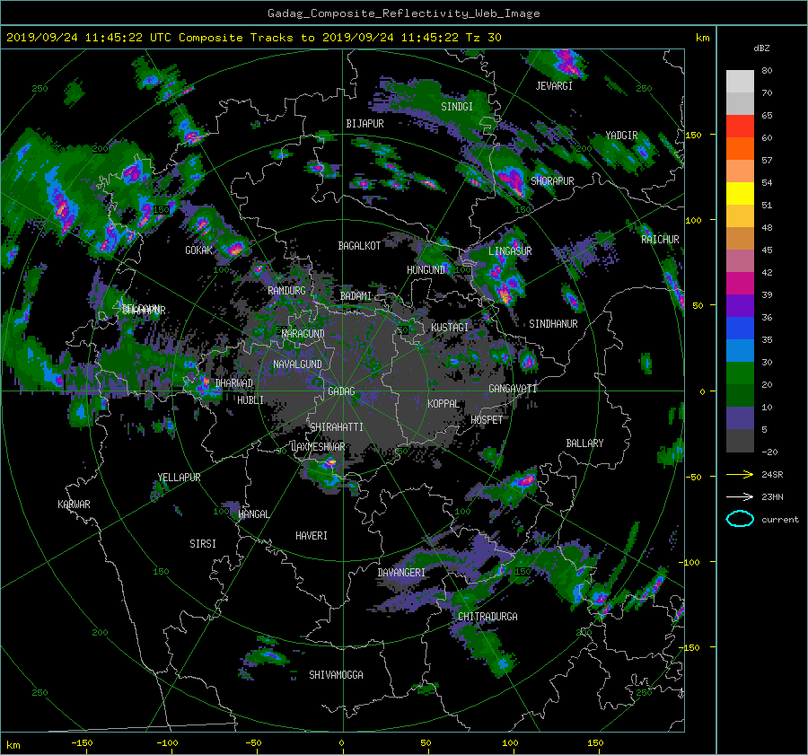
Task: Click the SHORAPUR city label
Action: (552, 180)
